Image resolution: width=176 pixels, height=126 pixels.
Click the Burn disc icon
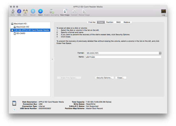click(25, 11)
